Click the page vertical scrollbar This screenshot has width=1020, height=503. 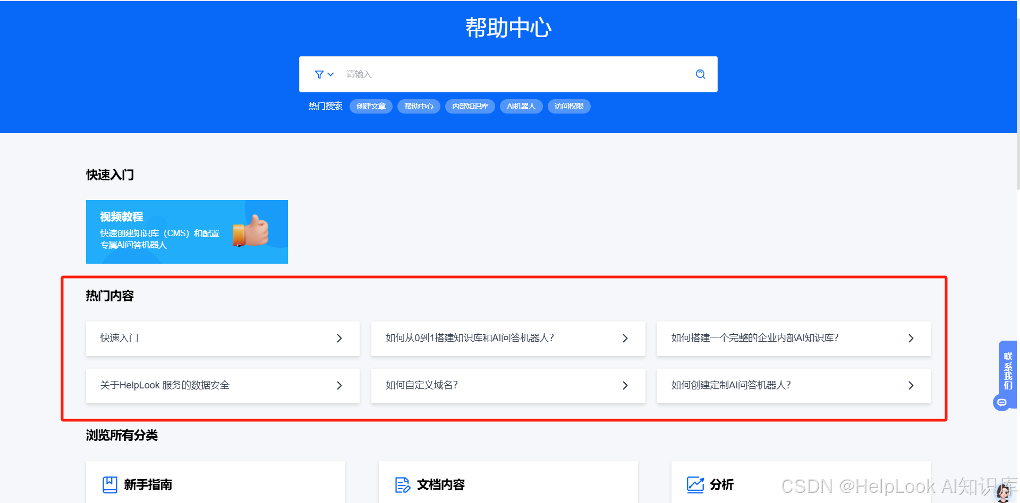click(x=1018, y=103)
